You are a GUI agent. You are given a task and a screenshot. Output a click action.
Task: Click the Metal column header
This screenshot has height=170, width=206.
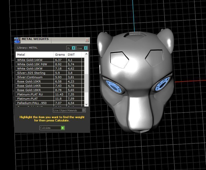(35, 55)
